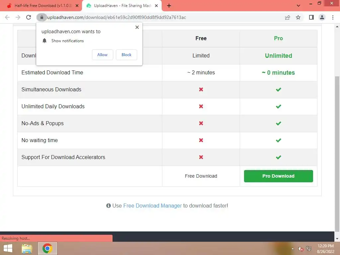Bookmark this page with the star icon

pos(298,17)
